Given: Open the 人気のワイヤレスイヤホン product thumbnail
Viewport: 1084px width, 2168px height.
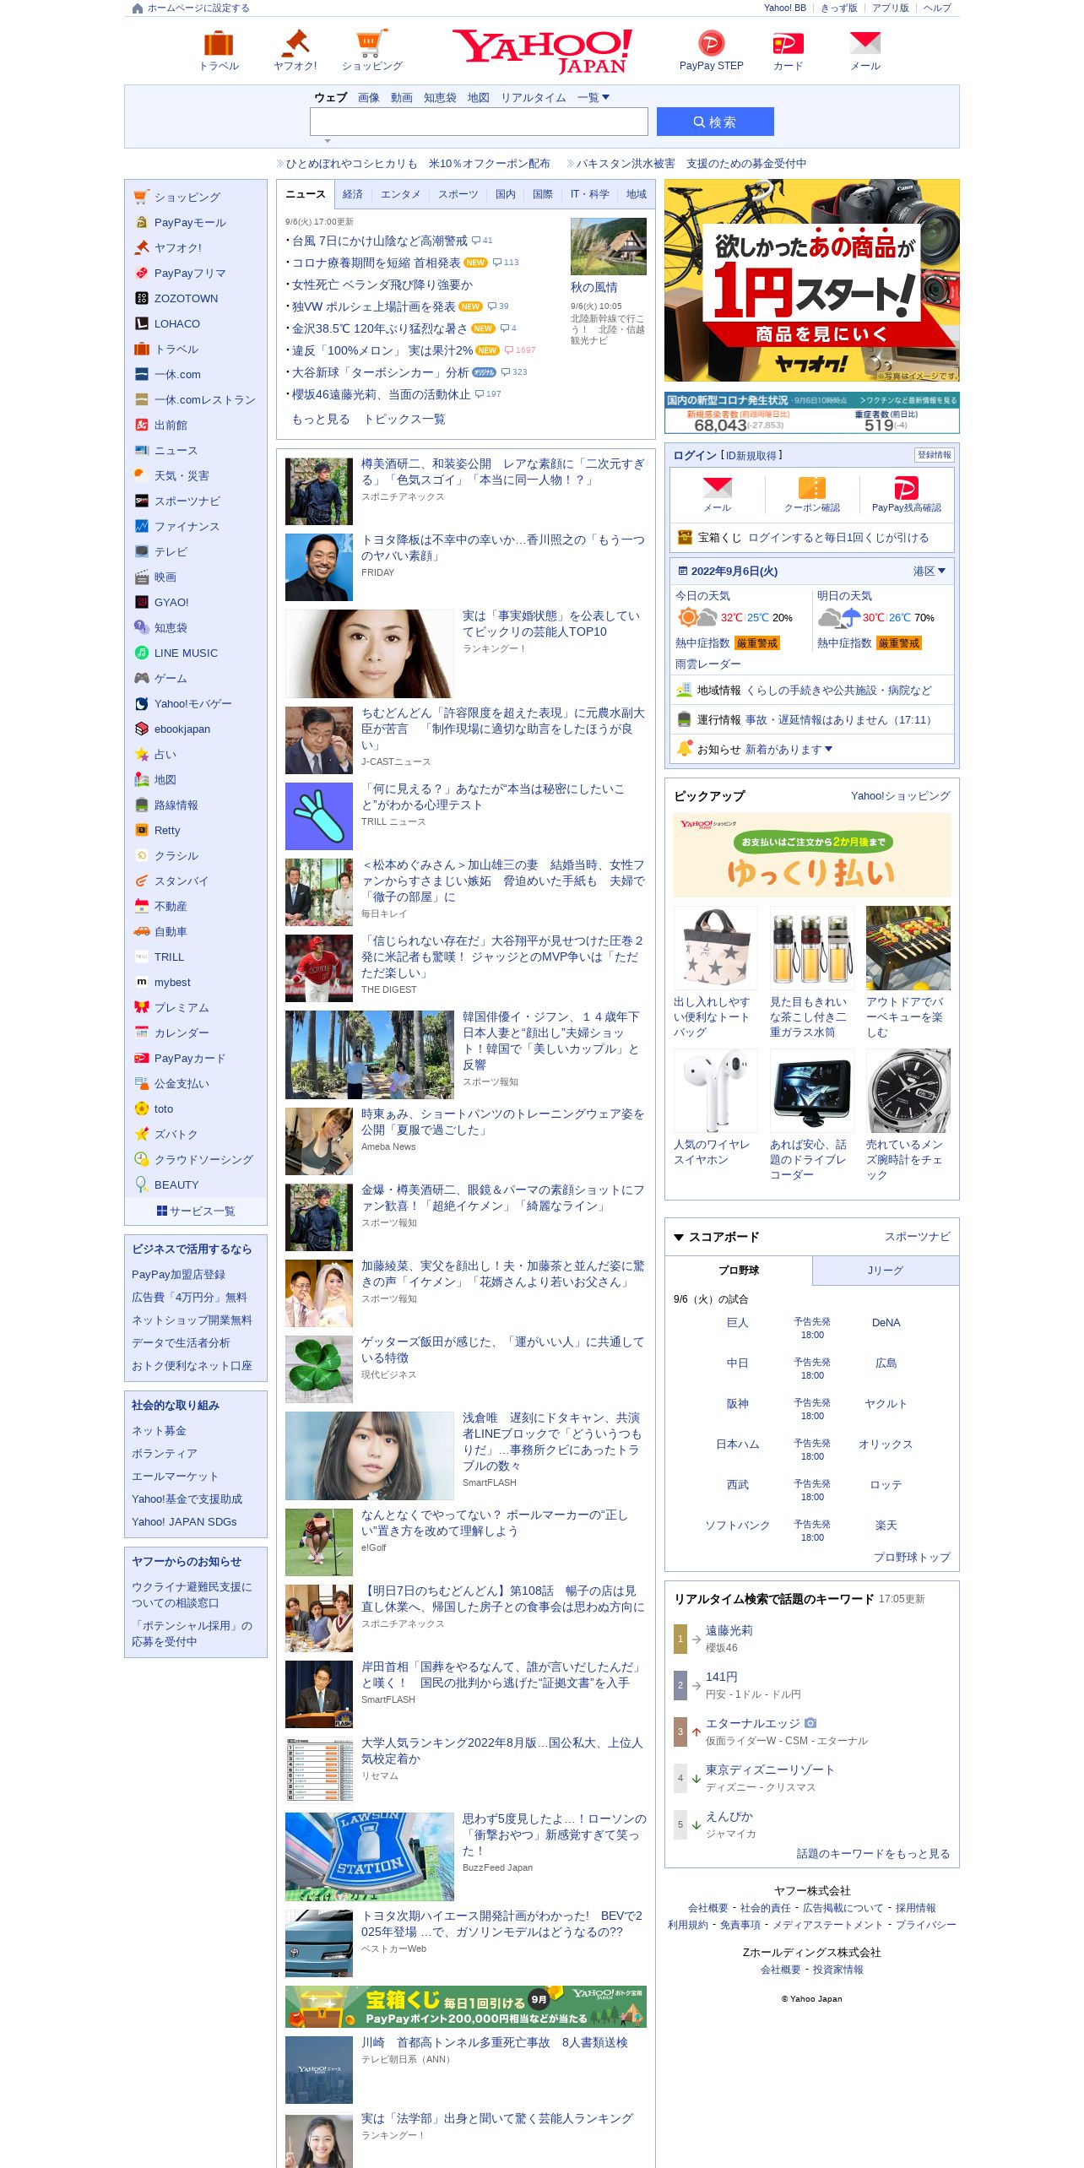Looking at the screenshot, I should click(x=716, y=1091).
